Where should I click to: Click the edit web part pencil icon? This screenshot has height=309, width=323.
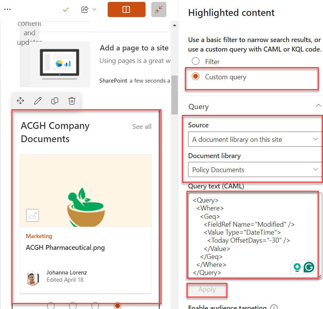coord(38,101)
